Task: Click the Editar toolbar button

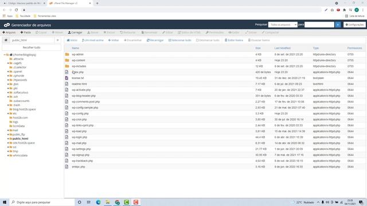Action: point(167,33)
